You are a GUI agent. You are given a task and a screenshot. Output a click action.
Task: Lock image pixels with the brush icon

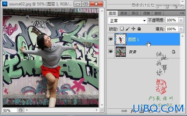coord(127,29)
